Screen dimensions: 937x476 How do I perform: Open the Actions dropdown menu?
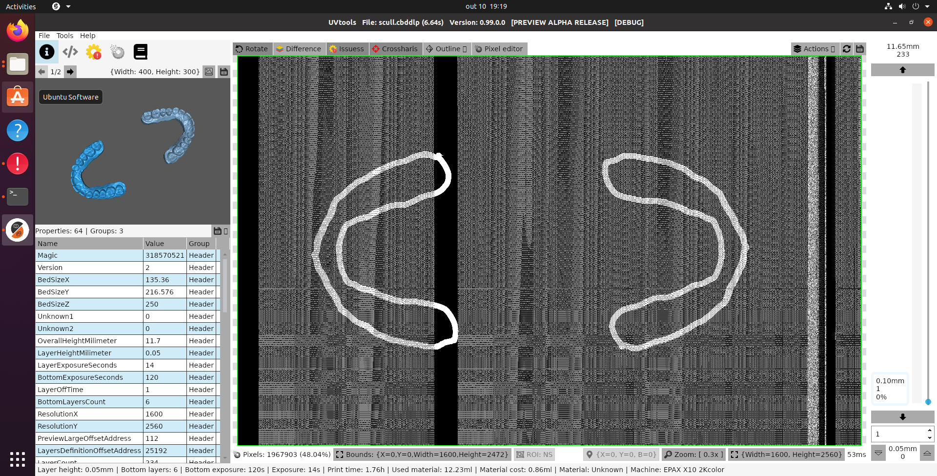[814, 49]
